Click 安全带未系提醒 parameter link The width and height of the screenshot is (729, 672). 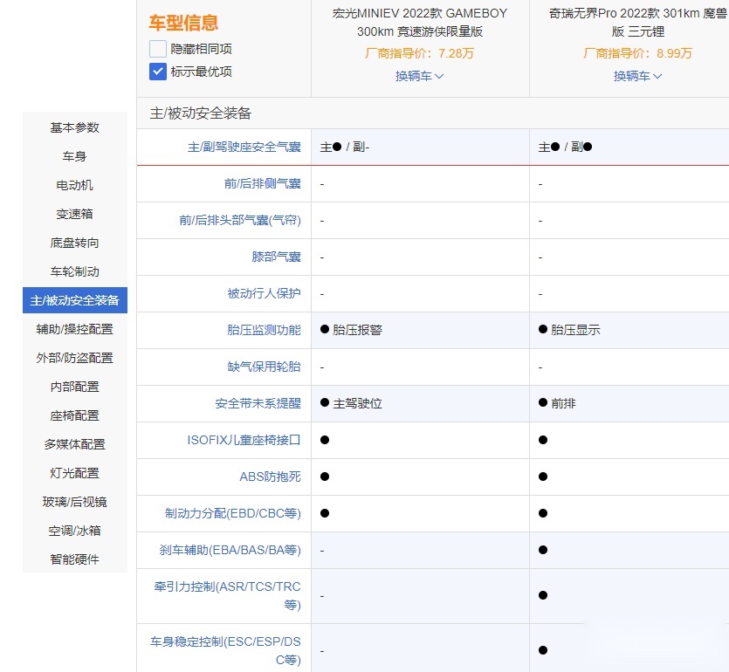pos(258,403)
